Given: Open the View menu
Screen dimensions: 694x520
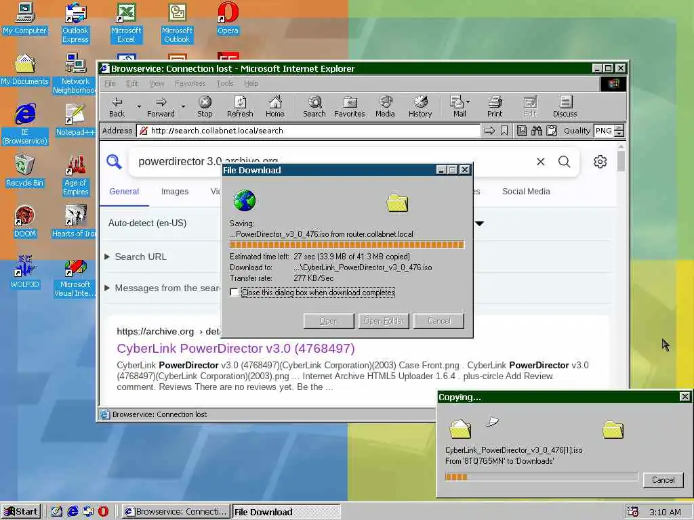Looking at the screenshot, I should [157, 83].
